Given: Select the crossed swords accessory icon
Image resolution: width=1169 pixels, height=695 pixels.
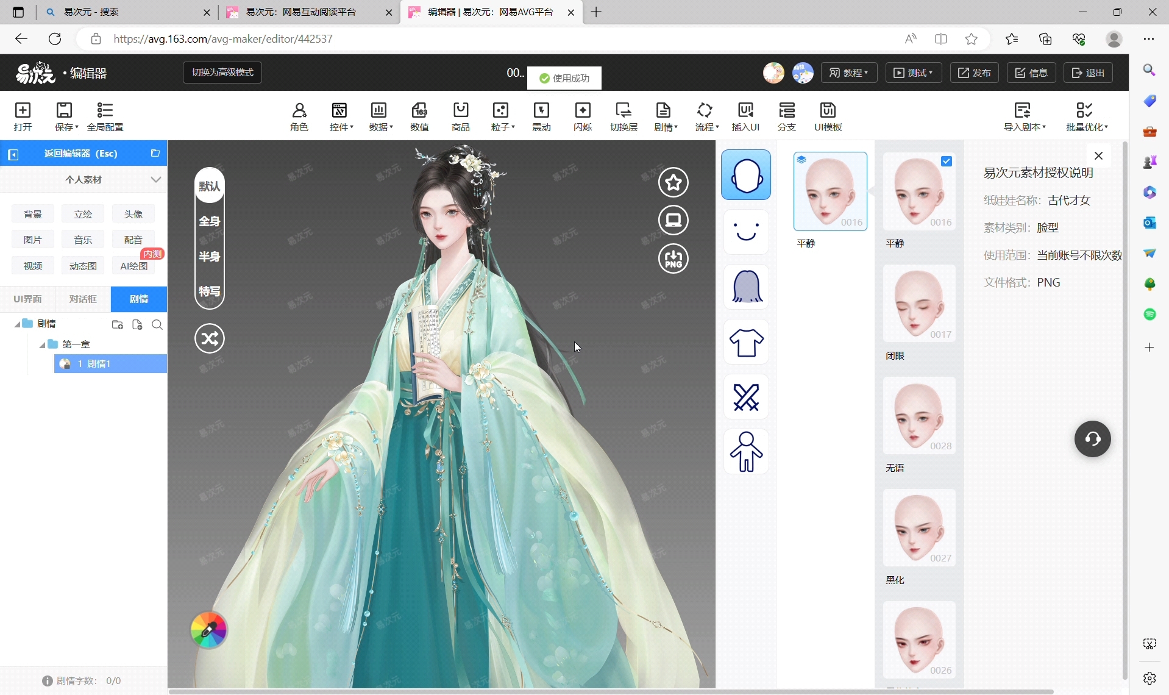Looking at the screenshot, I should click(746, 397).
